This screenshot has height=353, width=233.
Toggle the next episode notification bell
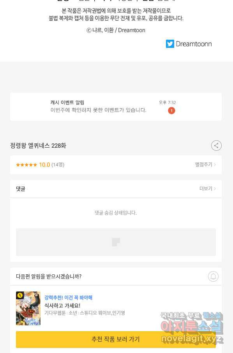click(x=213, y=276)
